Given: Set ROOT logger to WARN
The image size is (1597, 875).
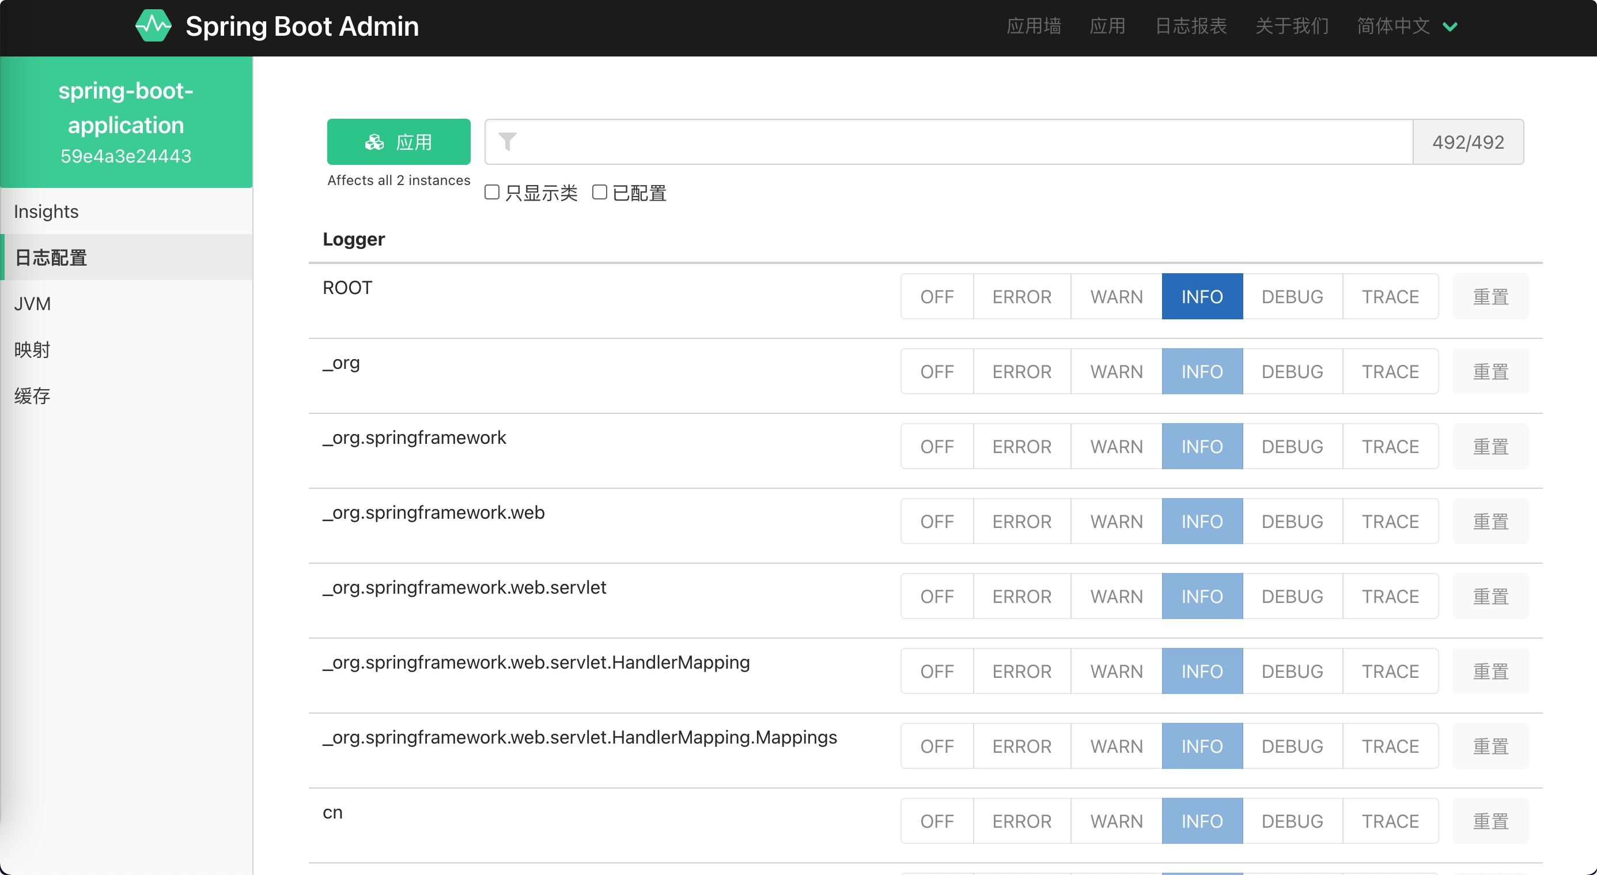Looking at the screenshot, I should [1116, 296].
